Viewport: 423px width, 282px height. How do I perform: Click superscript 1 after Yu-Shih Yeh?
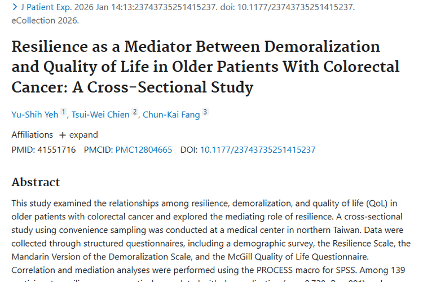[64, 113]
